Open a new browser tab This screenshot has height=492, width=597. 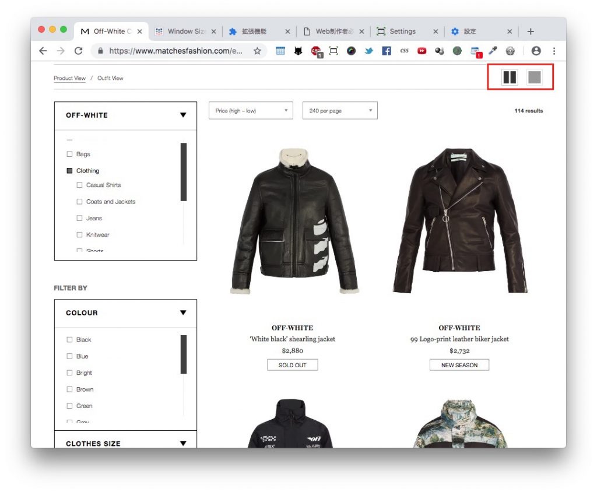tap(531, 31)
